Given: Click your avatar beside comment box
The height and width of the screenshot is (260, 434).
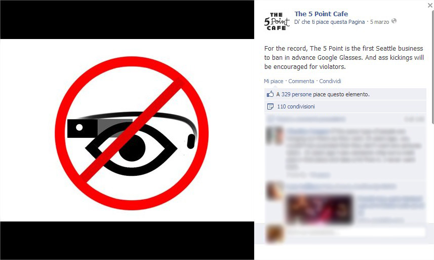Looking at the screenshot, I should pyautogui.click(x=274, y=234).
